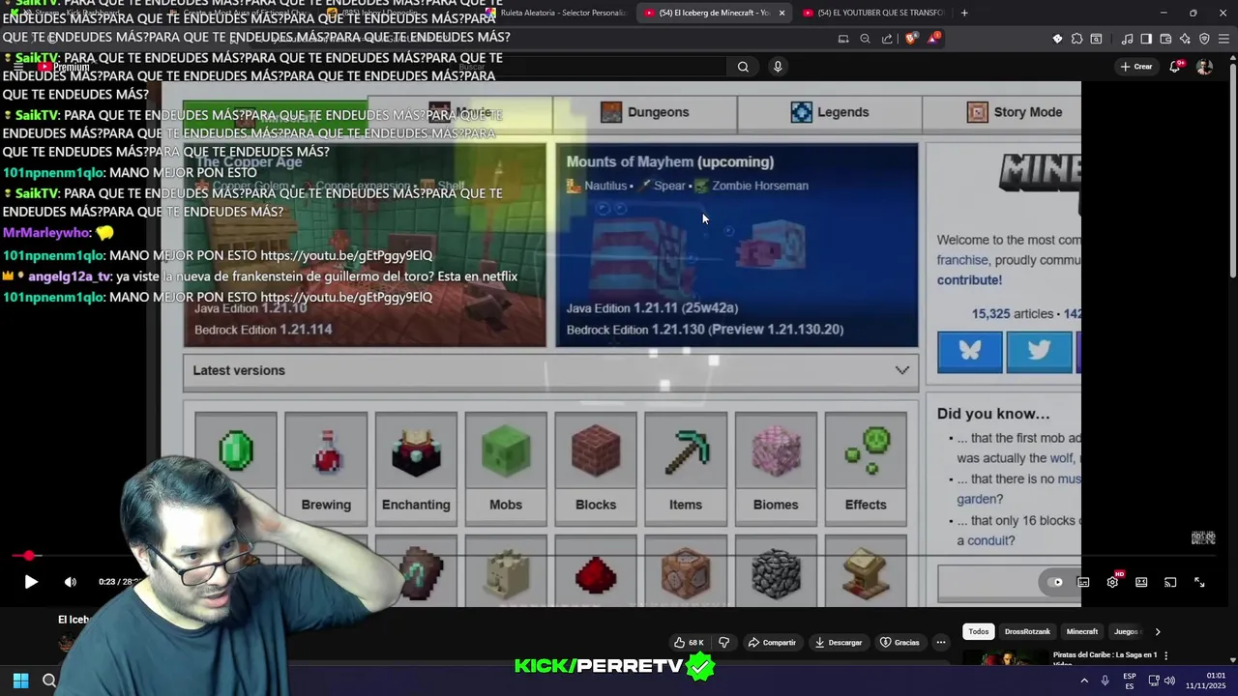Cast the video to a TV
The width and height of the screenshot is (1238, 696).
tap(1170, 582)
